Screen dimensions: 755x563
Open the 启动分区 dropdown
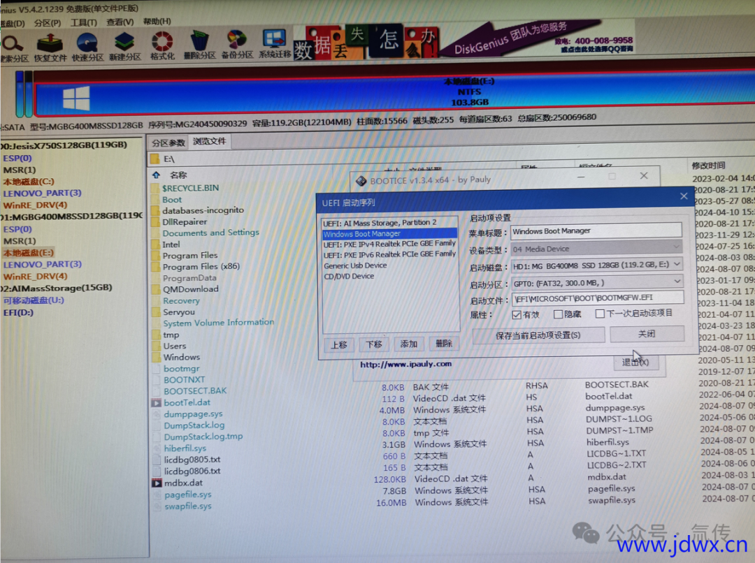(597, 282)
